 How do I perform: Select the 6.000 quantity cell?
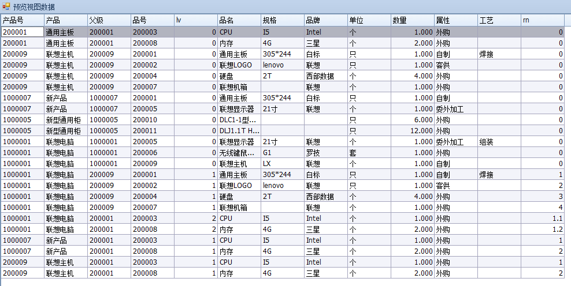click(x=413, y=120)
